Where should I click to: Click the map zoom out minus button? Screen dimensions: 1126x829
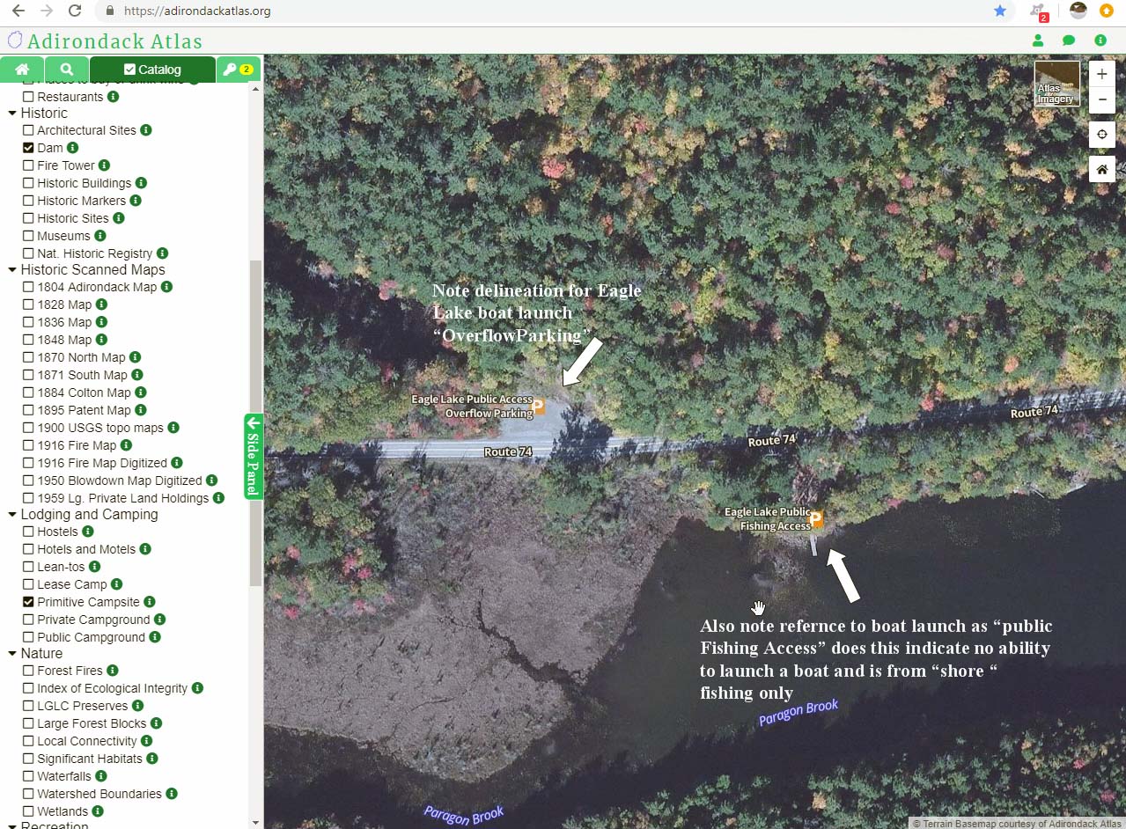point(1101,100)
